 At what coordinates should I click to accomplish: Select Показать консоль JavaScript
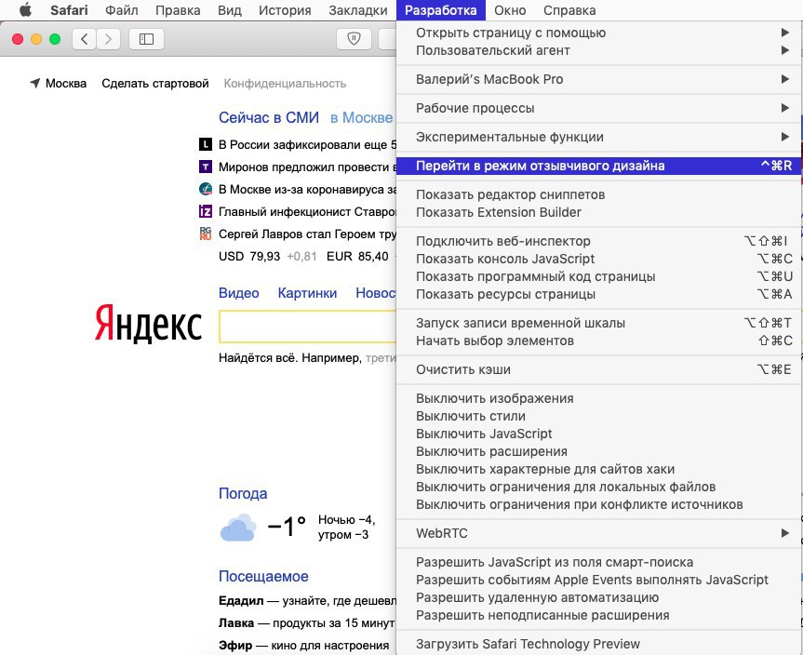pos(598,259)
